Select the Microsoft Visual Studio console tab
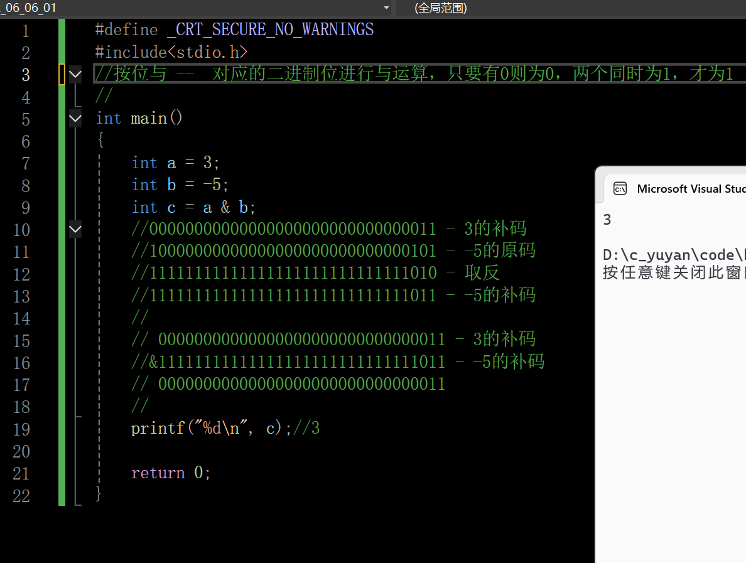Screen dimensions: 746x563 pos(675,189)
